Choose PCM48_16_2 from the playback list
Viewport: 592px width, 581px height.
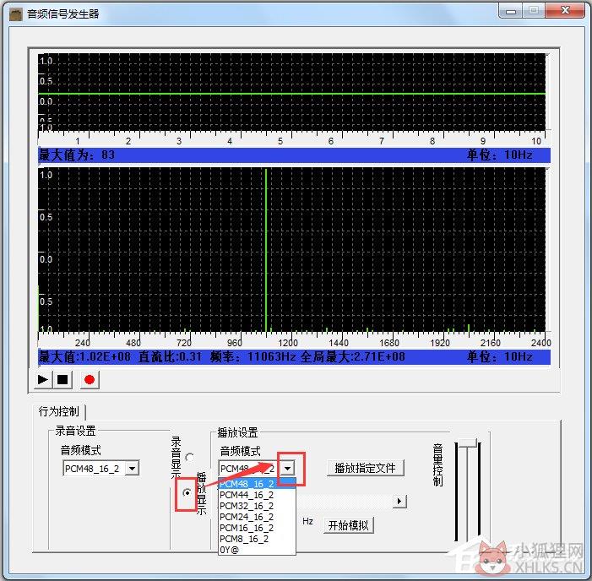click(x=257, y=484)
